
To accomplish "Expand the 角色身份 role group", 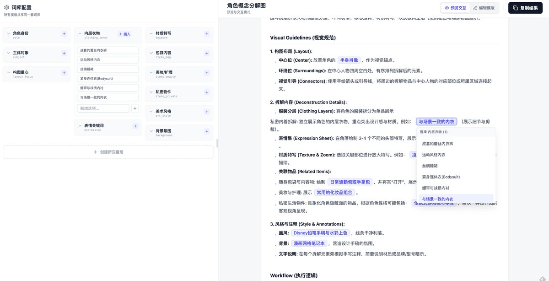I will click(x=8, y=34).
